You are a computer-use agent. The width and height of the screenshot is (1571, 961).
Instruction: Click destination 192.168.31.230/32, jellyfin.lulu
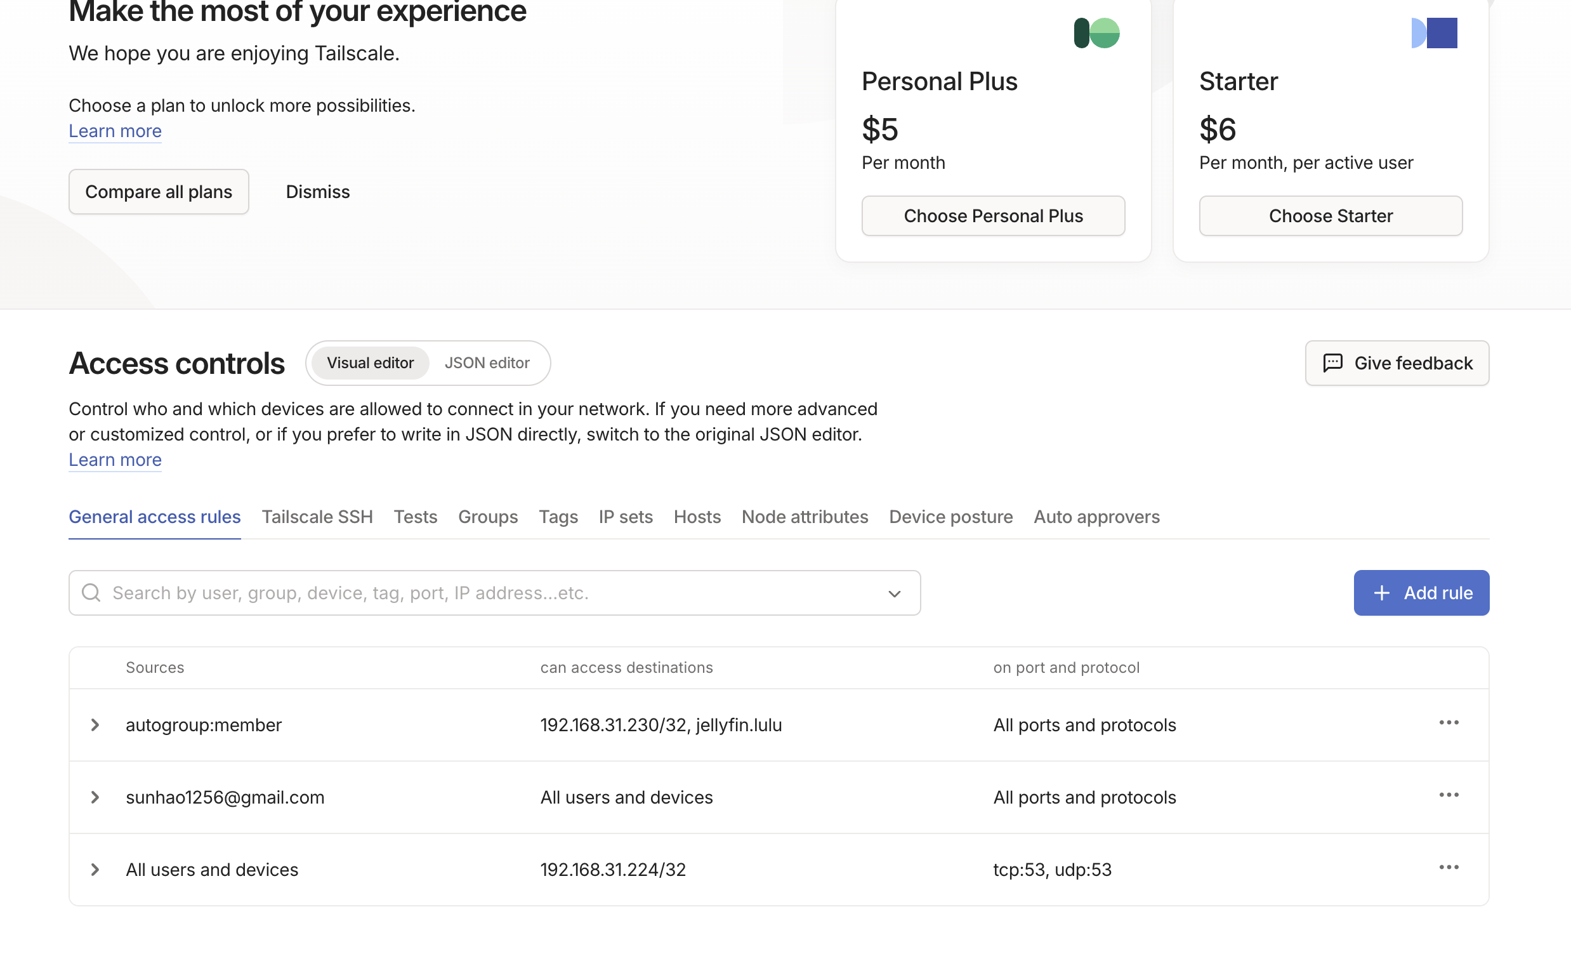point(661,725)
